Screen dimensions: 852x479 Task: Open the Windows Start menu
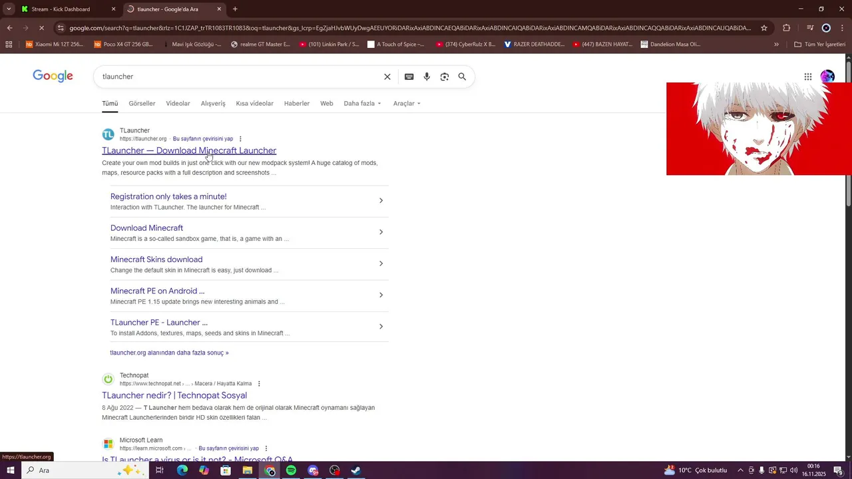pyautogui.click(x=11, y=470)
